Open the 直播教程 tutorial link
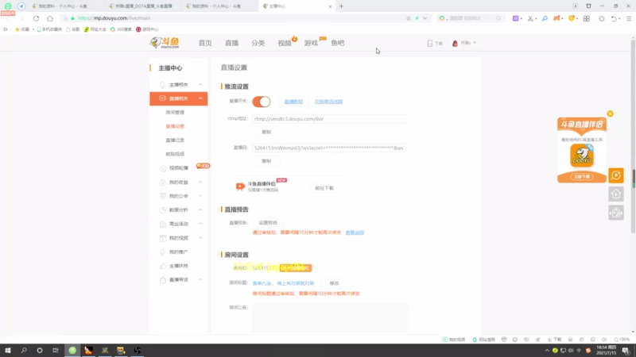 point(293,102)
